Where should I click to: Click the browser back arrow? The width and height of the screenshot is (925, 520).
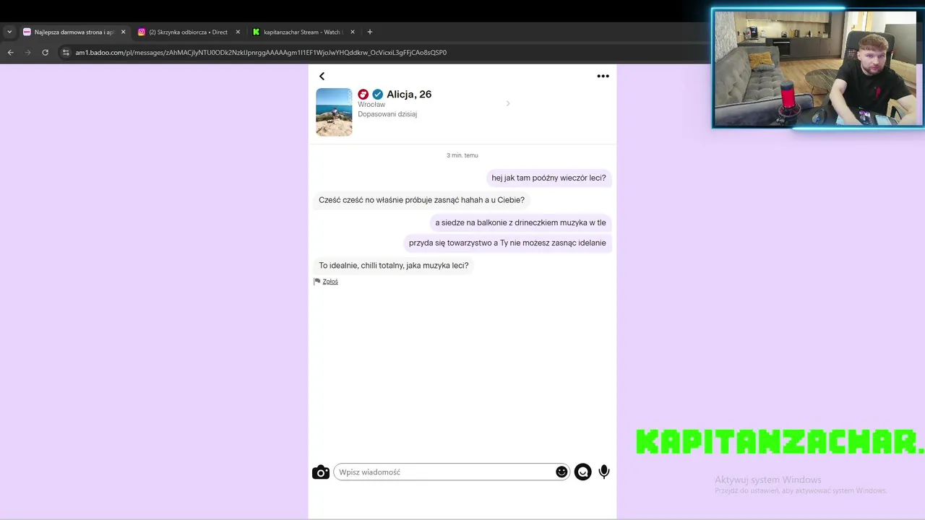pos(10,53)
